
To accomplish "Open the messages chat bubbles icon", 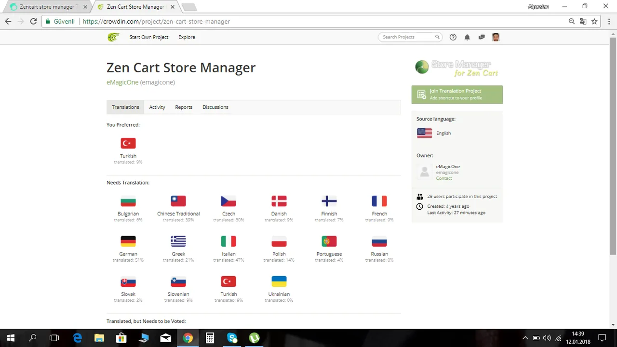I will coord(482,37).
